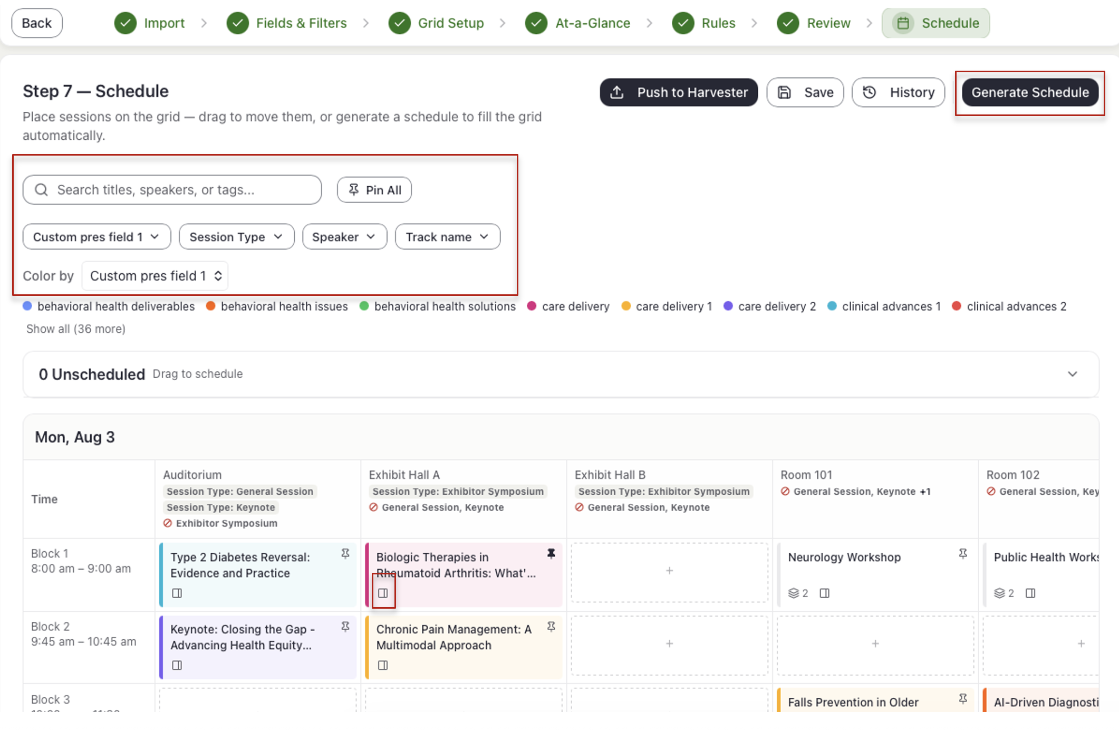Click the stacked layers icon on Neurology Workshop
This screenshot has height=730, width=1119.
coord(794,593)
